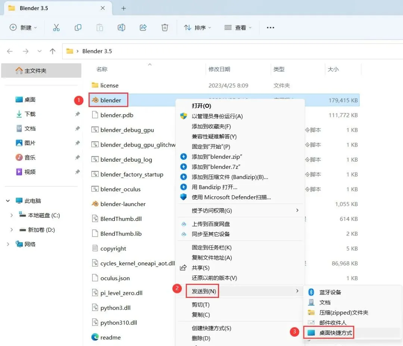Click the pin icon beside Videos
The height and width of the screenshot is (346, 403).
[77, 171]
